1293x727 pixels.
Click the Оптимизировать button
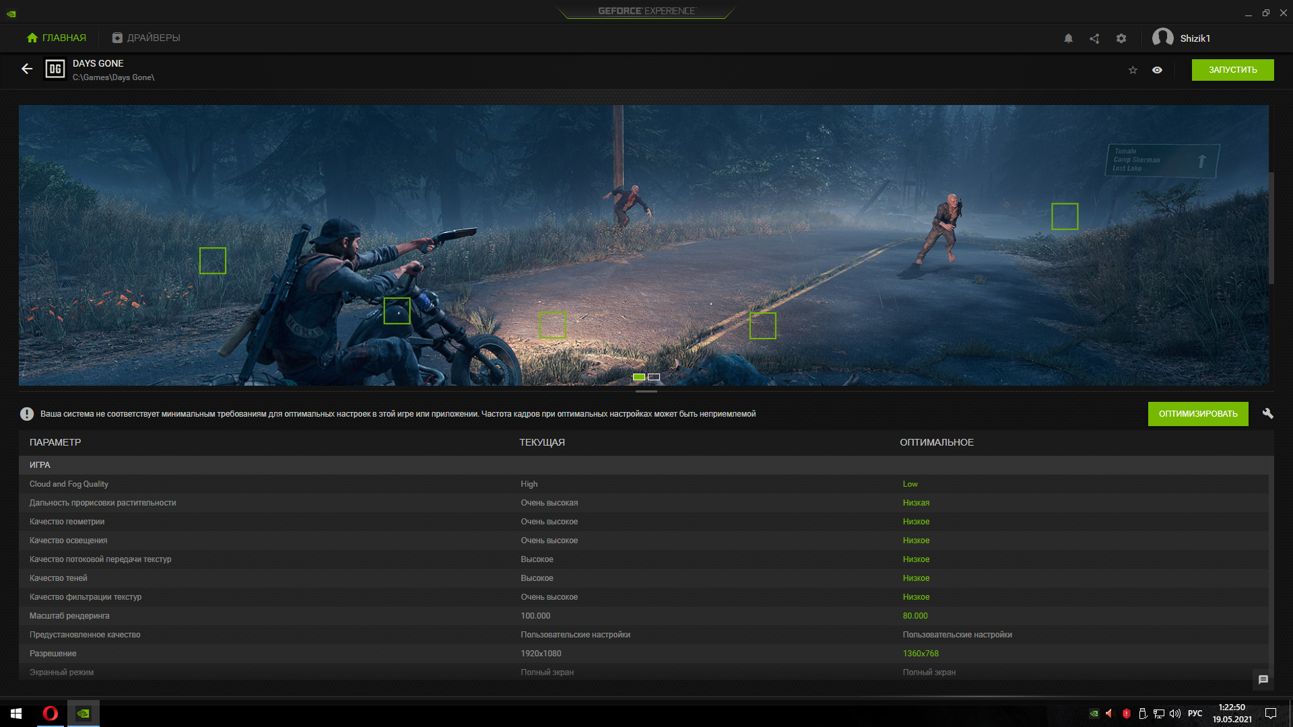1197,414
